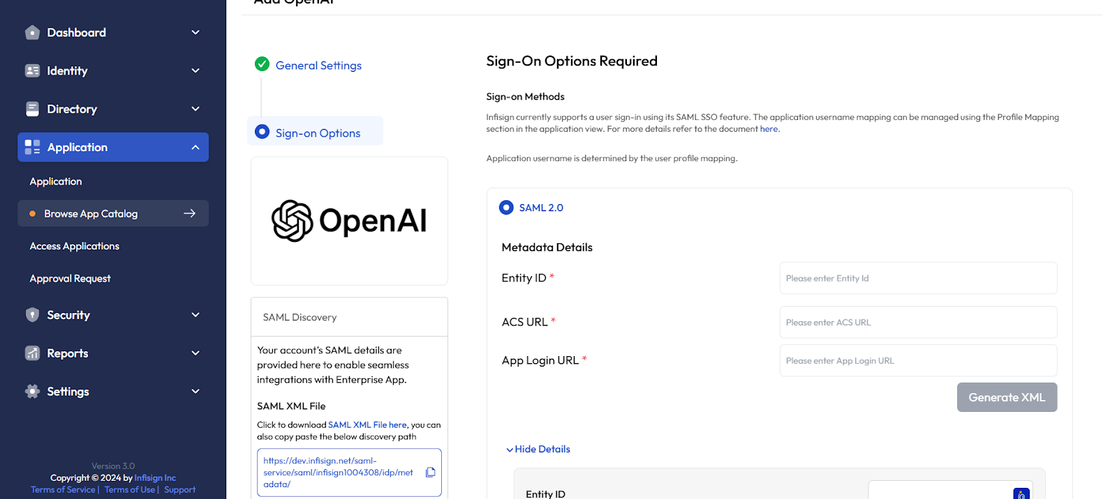Click the Metadata Details heading

point(547,247)
